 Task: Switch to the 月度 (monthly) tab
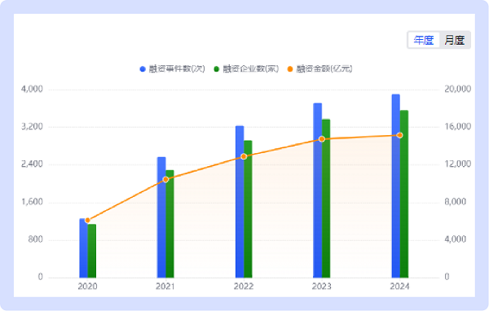point(455,40)
